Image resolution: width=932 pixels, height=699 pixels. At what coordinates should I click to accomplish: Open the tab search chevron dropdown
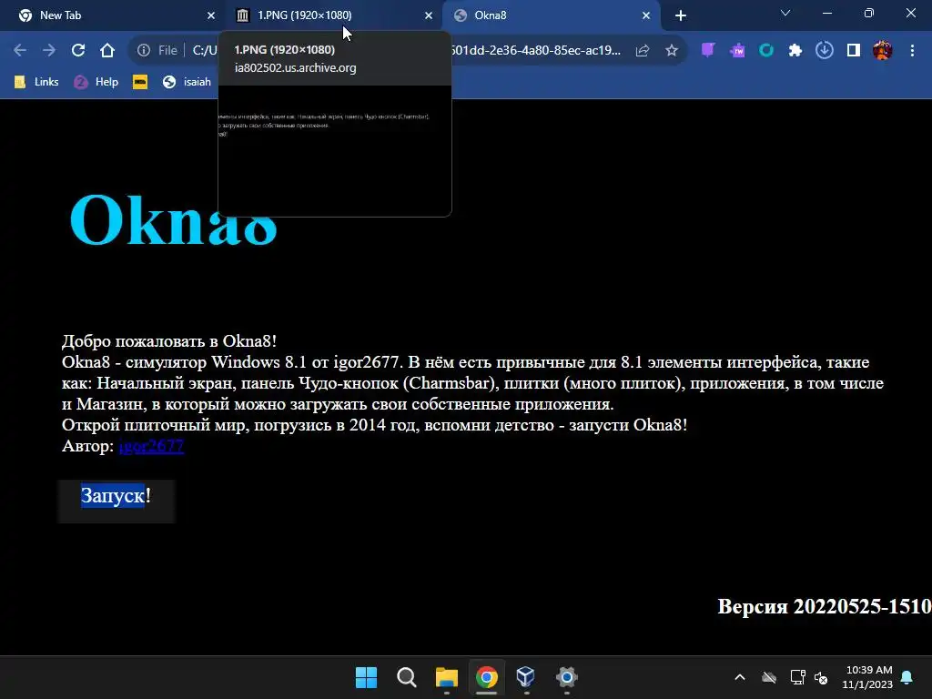(x=785, y=13)
